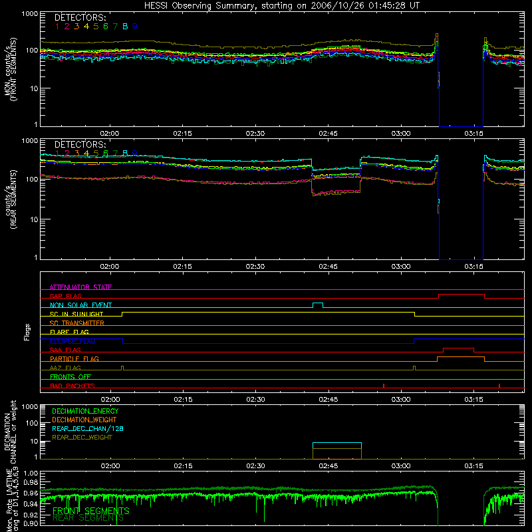Click the HESSI Observing Summary title text

282,6
